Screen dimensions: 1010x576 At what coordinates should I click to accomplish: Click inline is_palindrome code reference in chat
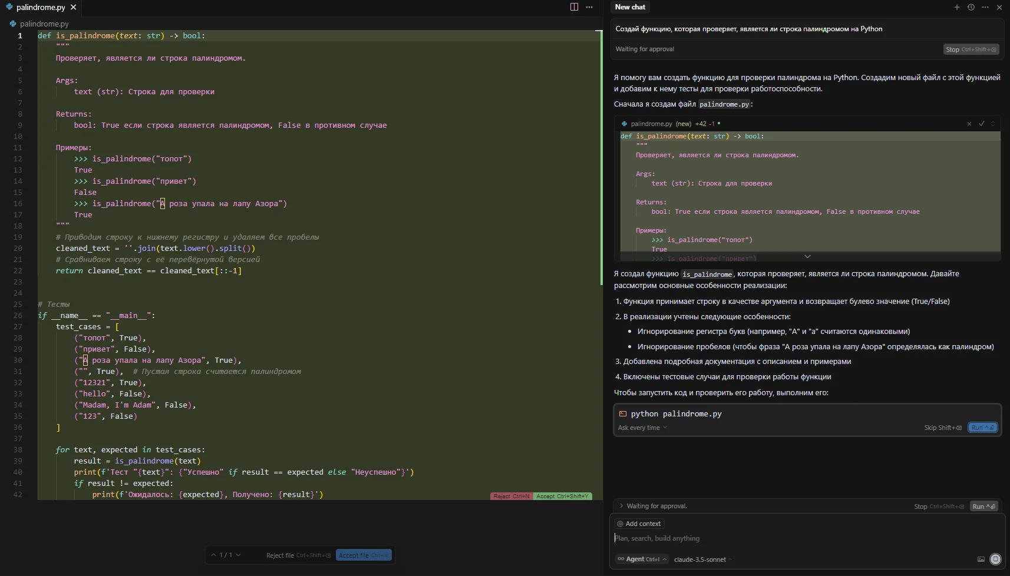click(707, 274)
